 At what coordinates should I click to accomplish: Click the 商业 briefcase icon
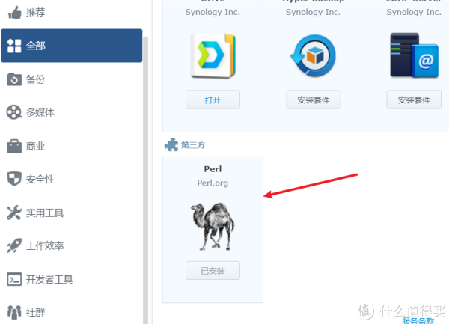pyautogui.click(x=14, y=146)
